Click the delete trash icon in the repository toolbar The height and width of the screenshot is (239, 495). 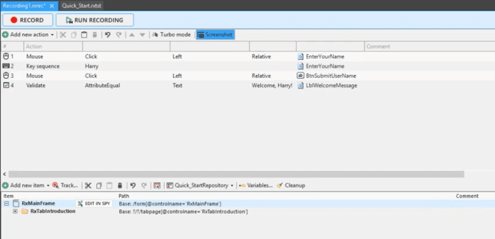(x=120, y=186)
